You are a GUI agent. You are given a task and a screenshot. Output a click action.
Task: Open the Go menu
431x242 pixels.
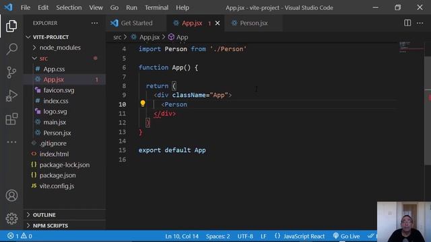click(114, 7)
